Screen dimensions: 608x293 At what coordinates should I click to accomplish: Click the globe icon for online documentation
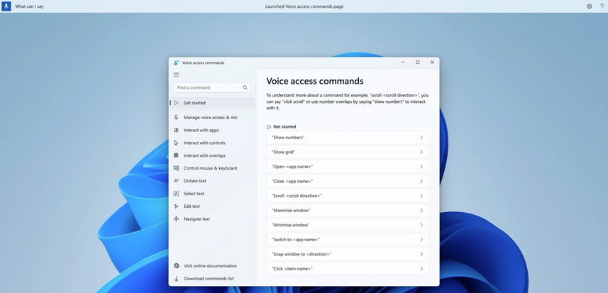tap(176, 266)
